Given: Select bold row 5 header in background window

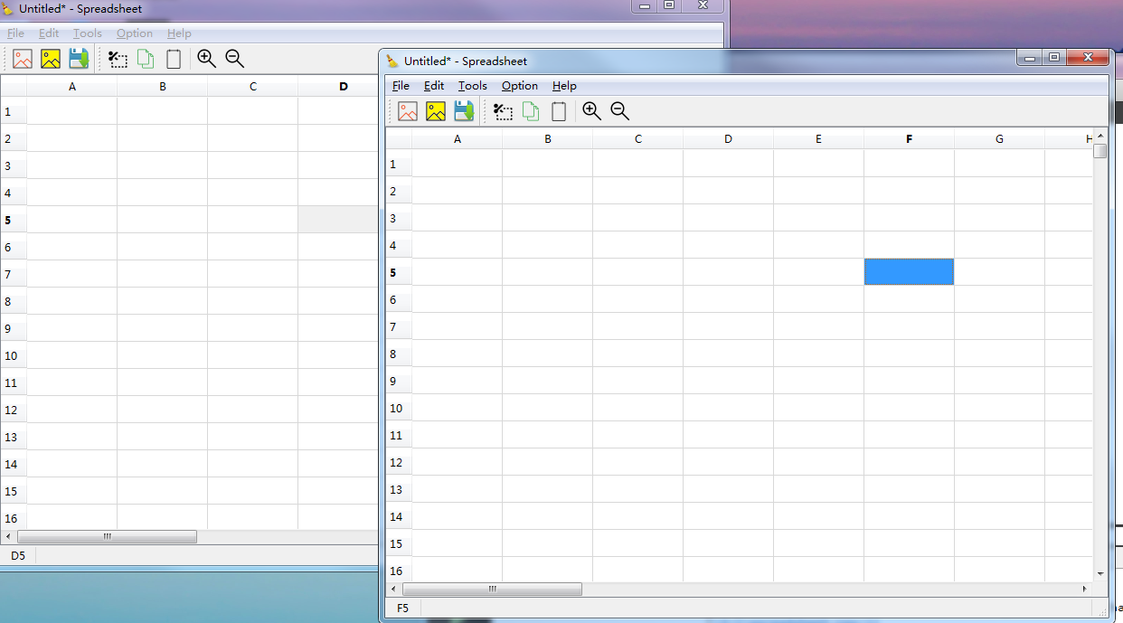Looking at the screenshot, I should click(14, 220).
